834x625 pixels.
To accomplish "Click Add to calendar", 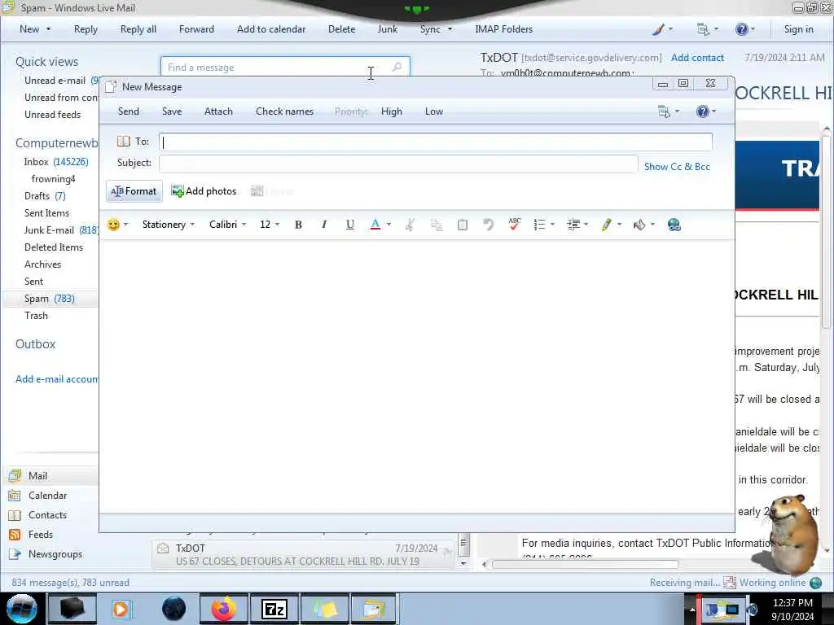I will click(x=271, y=29).
